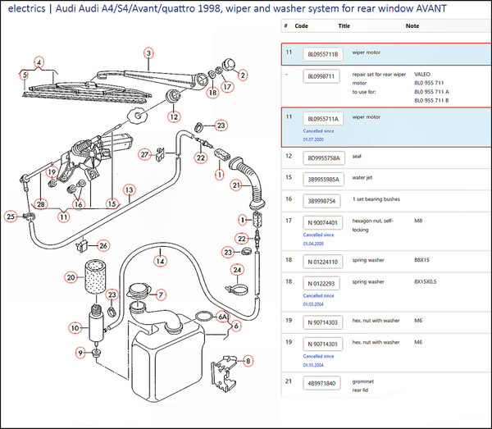The width and height of the screenshot is (492, 429).
Task: Select callout 20 beside the filter cylinder
Action: (71, 278)
